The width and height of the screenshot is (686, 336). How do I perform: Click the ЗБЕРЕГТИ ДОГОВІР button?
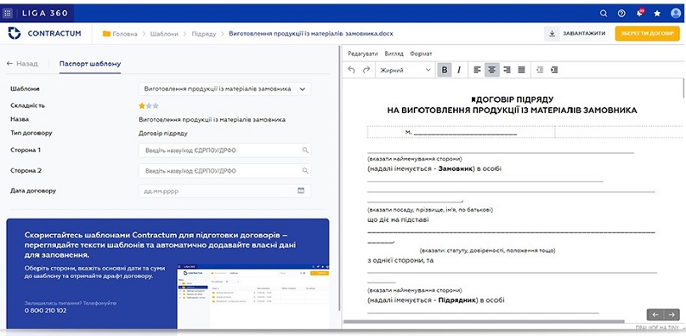[648, 33]
